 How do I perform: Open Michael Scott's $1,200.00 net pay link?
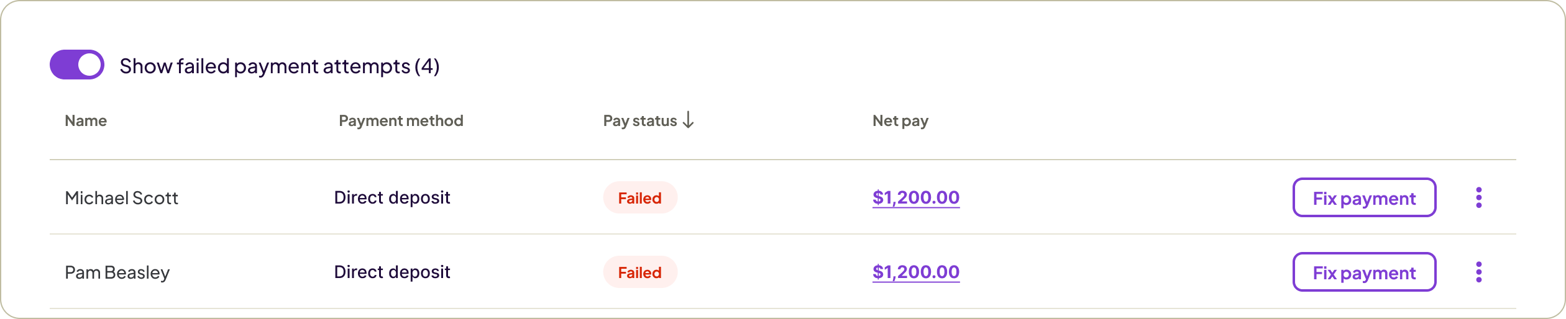pyautogui.click(x=915, y=198)
